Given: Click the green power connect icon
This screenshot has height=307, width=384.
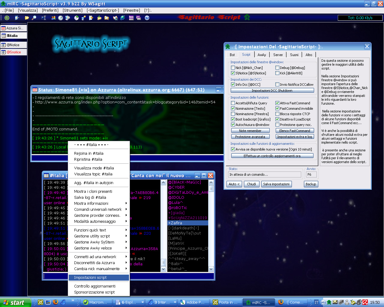Looking at the screenshot, I should point(7,18).
